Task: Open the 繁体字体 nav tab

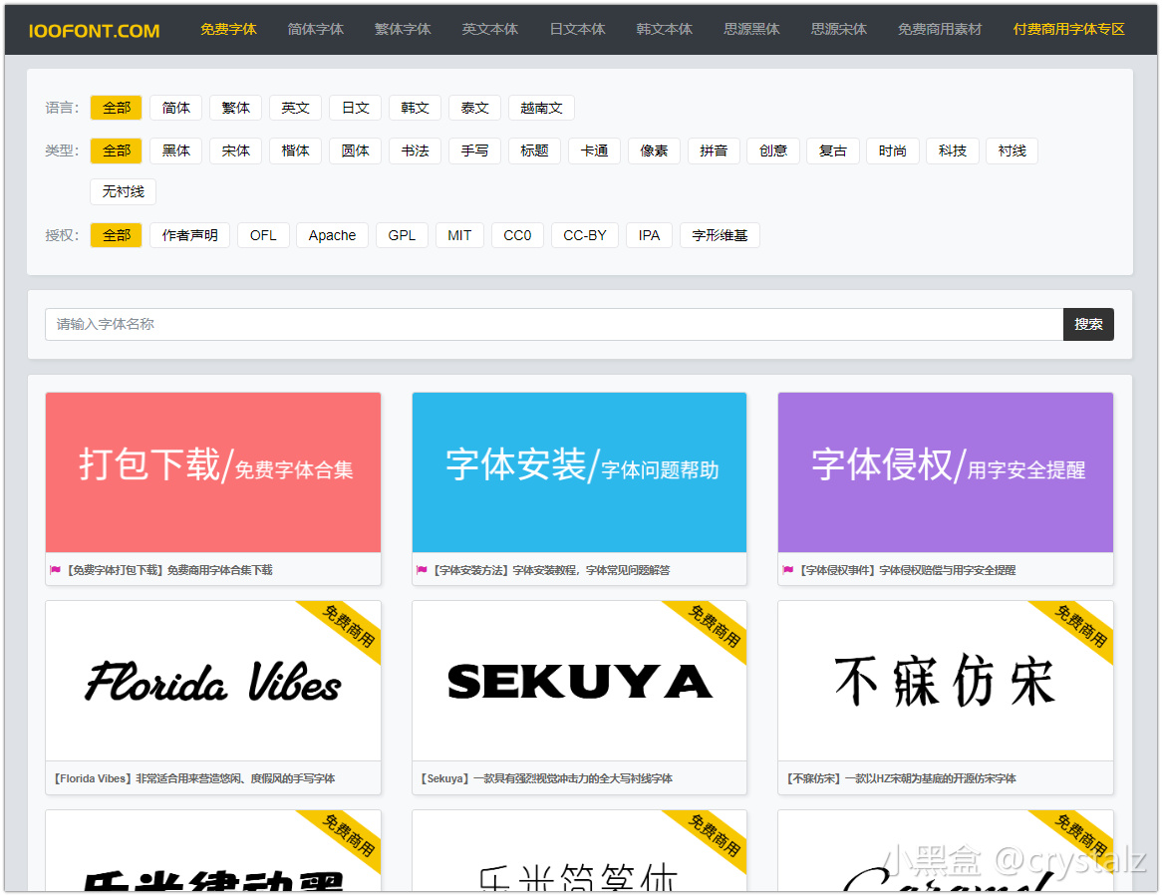Action: coord(403,29)
